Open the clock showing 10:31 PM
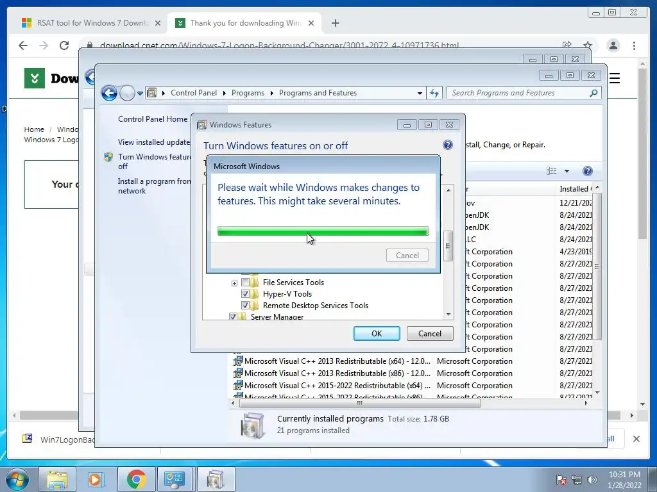This screenshot has width=657, height=492. point(624,479)
